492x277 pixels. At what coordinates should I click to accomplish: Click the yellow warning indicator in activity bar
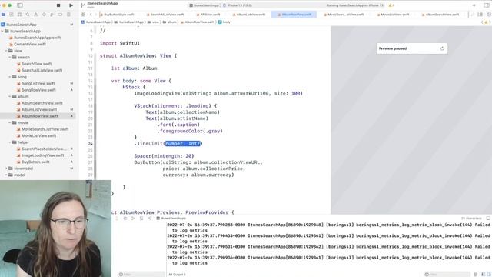coord(391,5)
